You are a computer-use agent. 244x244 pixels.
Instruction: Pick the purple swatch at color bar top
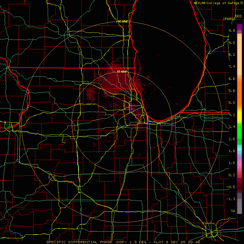pyautogui.click(x=239, y=27)
